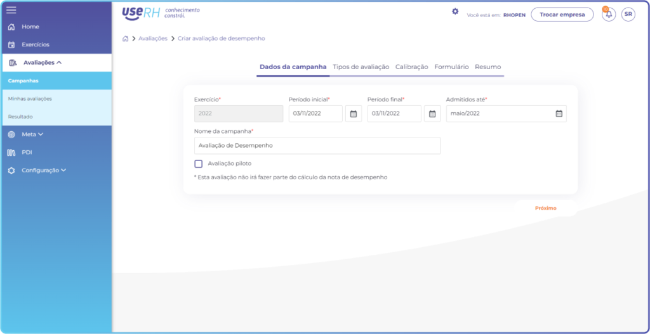This screenshot has width=650, height=334.
Task: Click the Período final date field
Action: tap(394, 114)
